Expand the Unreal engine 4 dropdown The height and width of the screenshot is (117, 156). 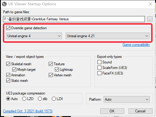(x=34, y=36)
